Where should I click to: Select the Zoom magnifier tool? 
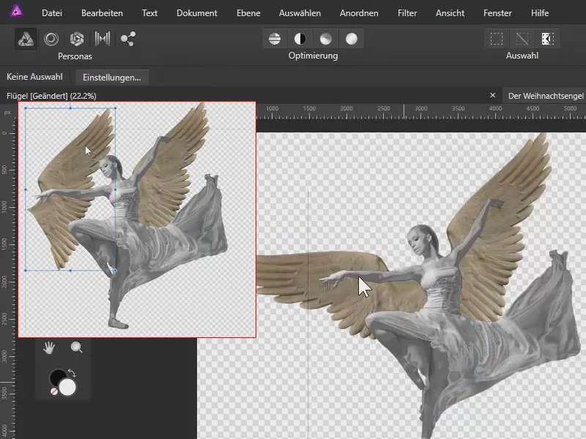77,348
